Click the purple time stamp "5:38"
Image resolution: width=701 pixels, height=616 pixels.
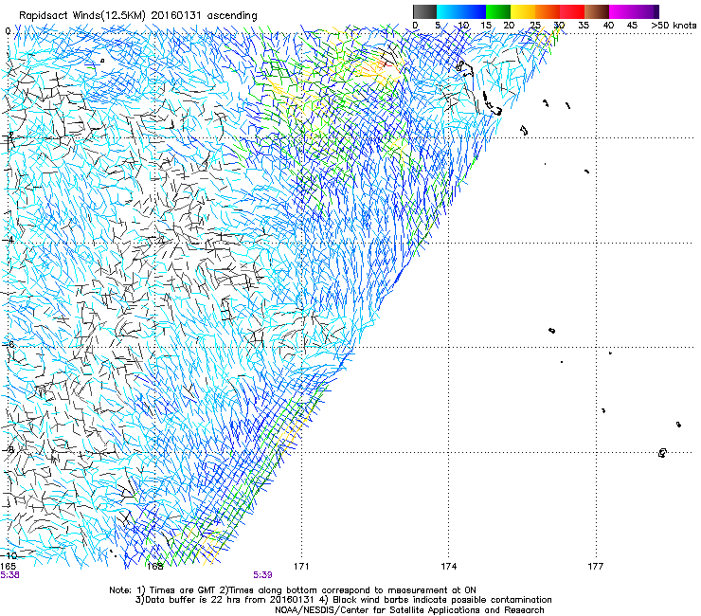click(x=9, y=575)
